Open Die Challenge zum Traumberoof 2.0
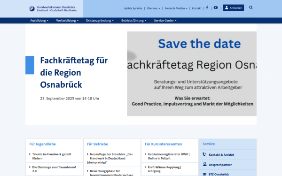Viewport: 282px width, 176px height. [54, 169]
